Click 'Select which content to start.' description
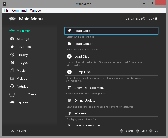 [x=83, y=50]
